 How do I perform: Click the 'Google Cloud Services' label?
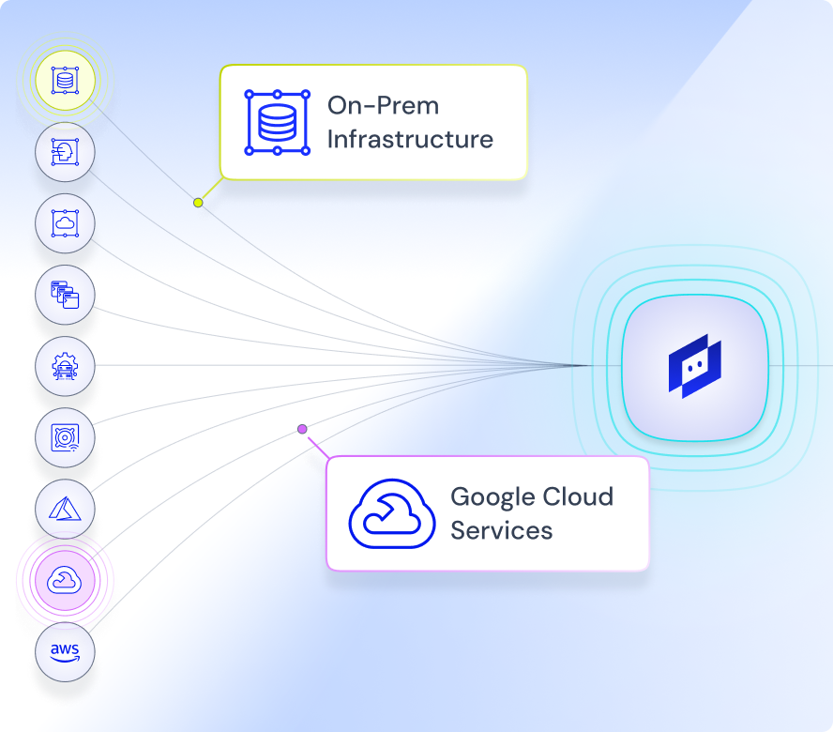(x=532, y=513)
